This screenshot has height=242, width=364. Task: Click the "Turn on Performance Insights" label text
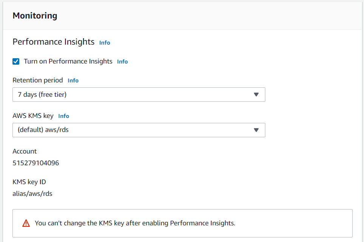pos(68,61)
